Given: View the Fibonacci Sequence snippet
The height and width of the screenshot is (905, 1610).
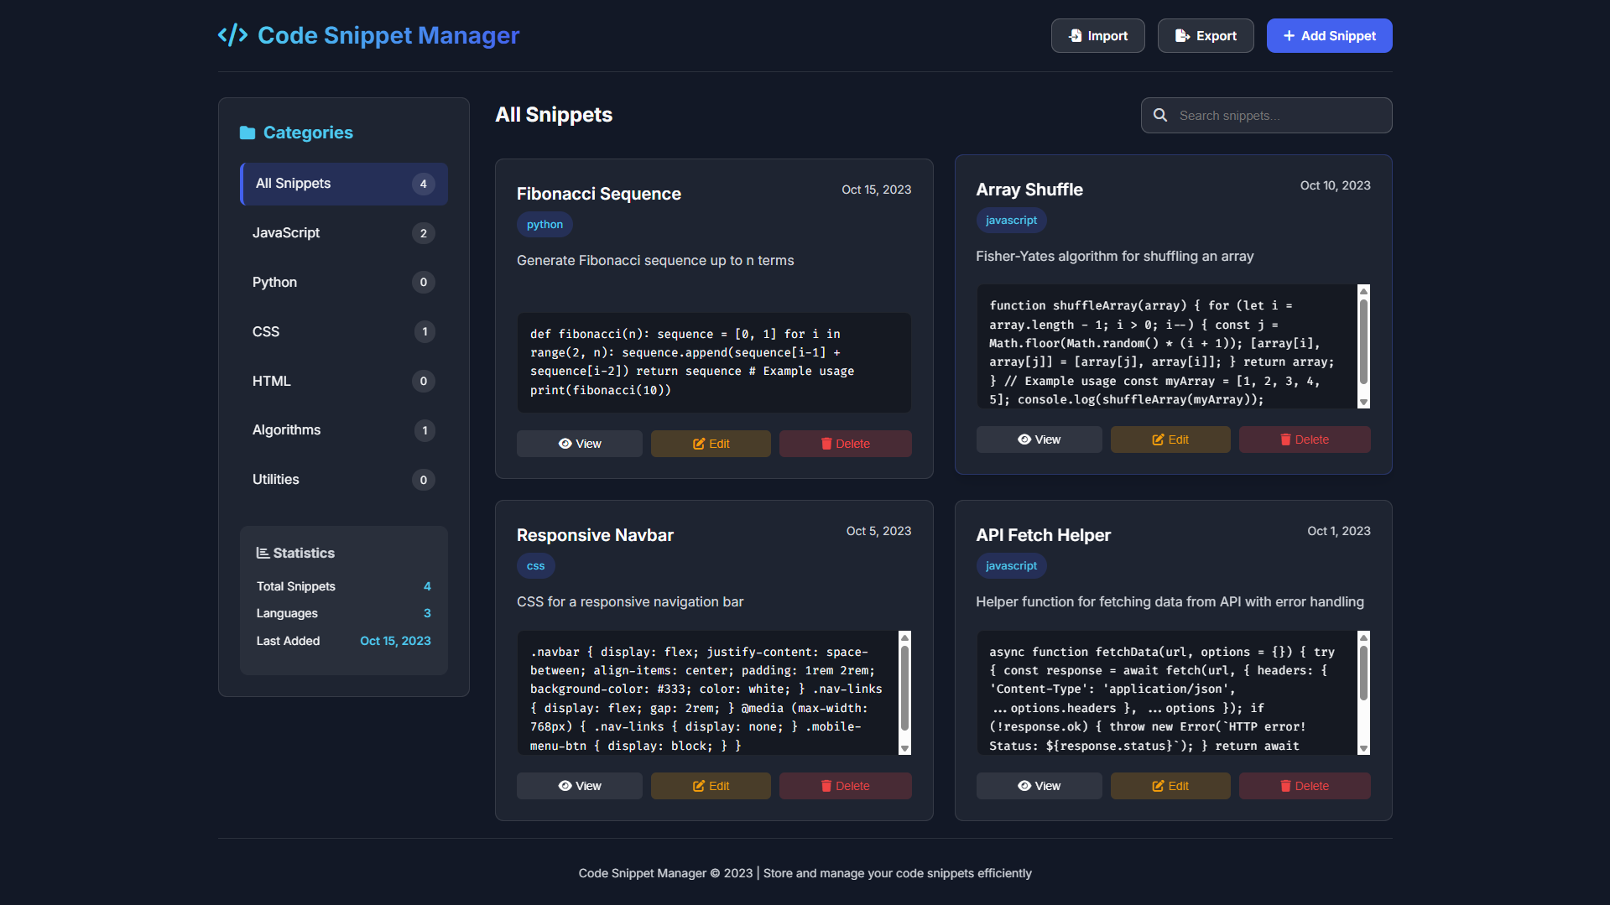Looking at the screenshot, I should (x=580, y=444).
